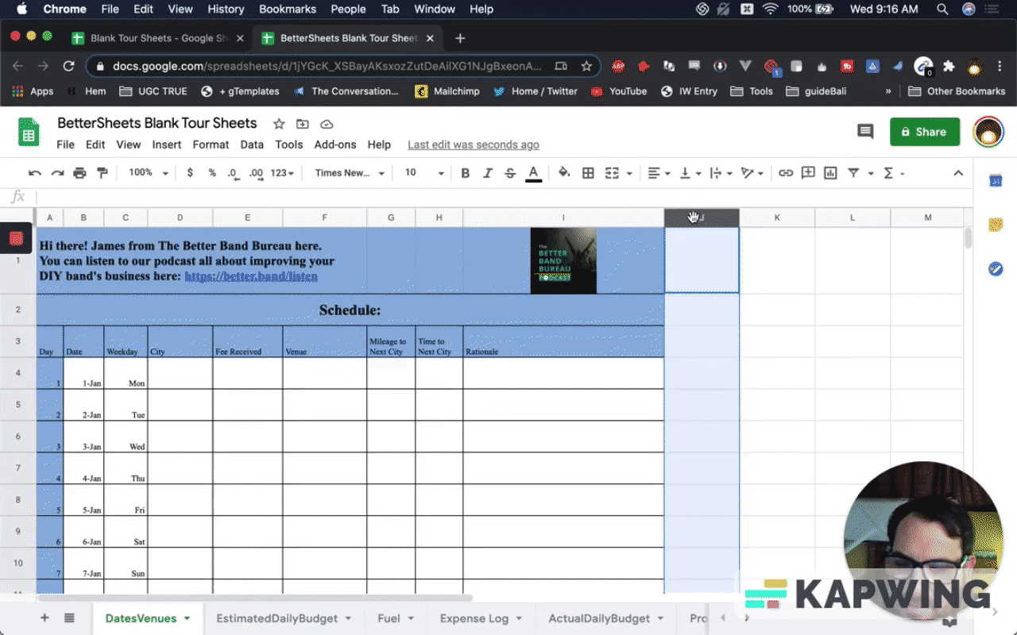Click the podcast logo image in sheet

[x=563, y=260]
